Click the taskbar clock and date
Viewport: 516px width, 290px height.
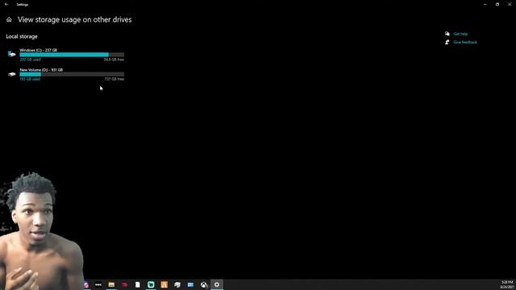(507, 284)
